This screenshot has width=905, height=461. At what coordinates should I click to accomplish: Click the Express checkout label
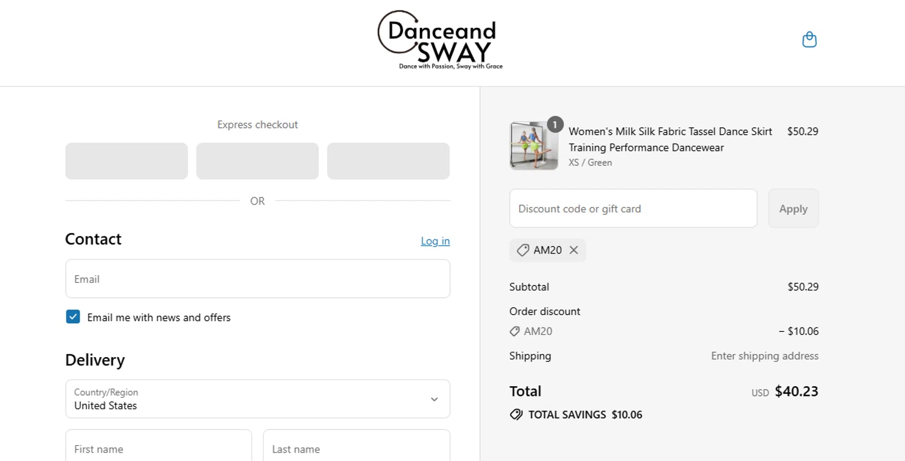(x=258, y=125)
